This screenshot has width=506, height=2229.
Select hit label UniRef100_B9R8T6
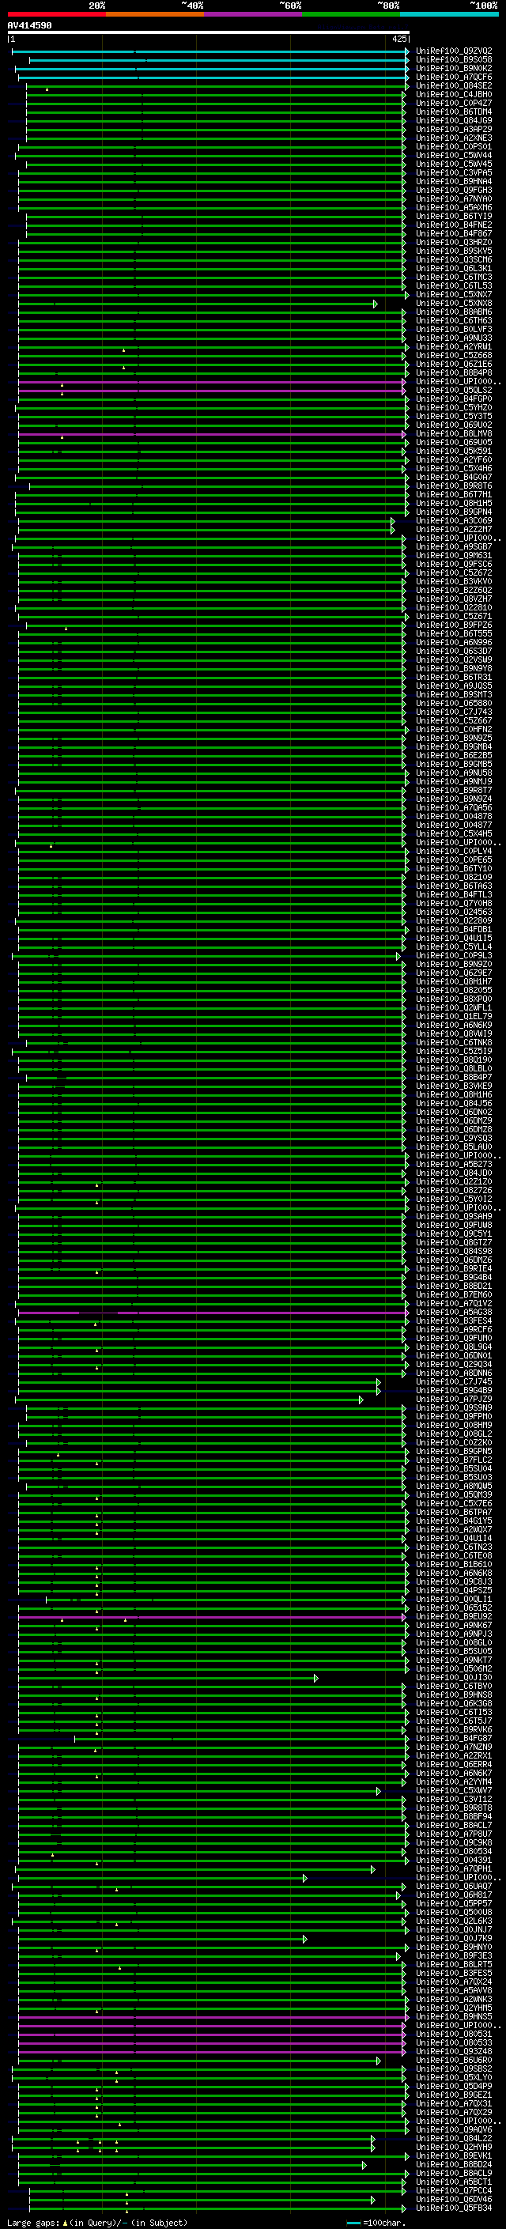[454, 485]
